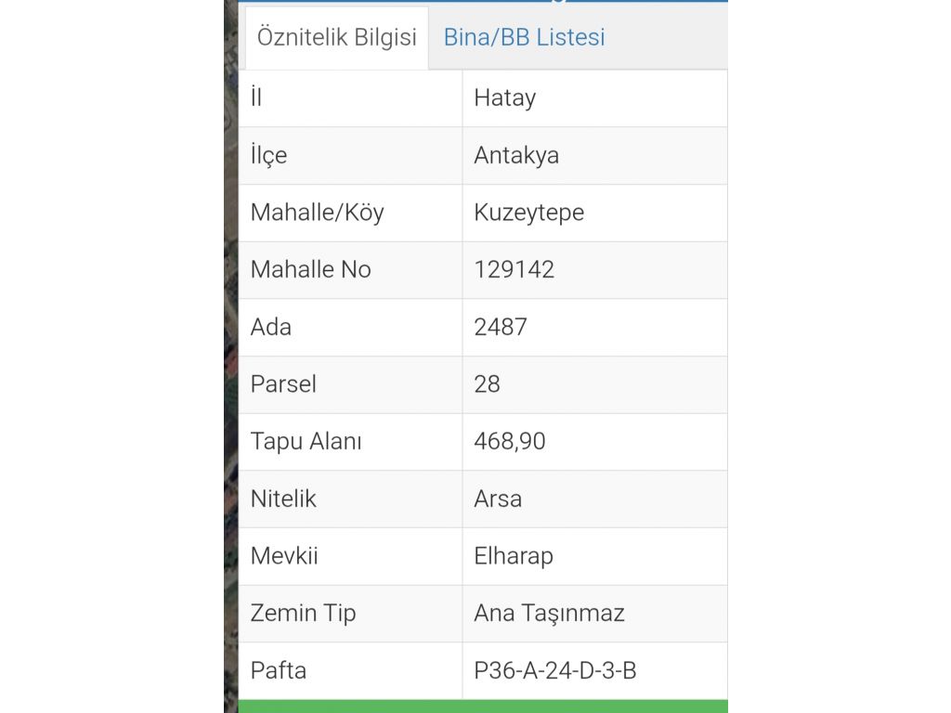The width and height of the screenshot is (951, 713).
Task: Select the İlçe row label
Action: tap(268, 155)
